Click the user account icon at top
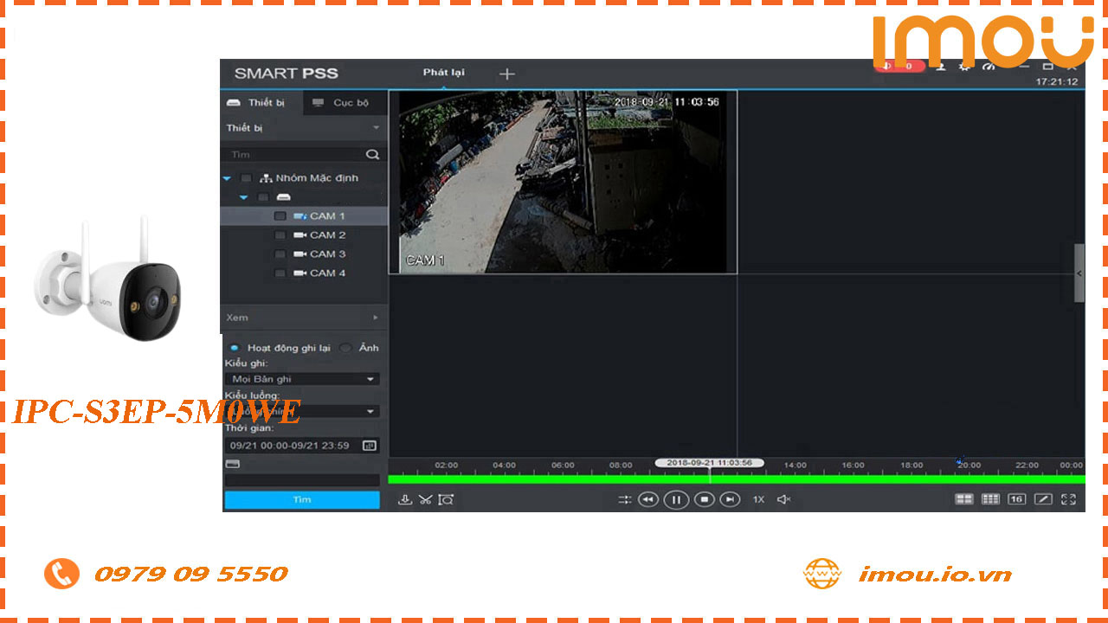The width and height of the screenshot is (1108, 623). [x=941, y=67]
